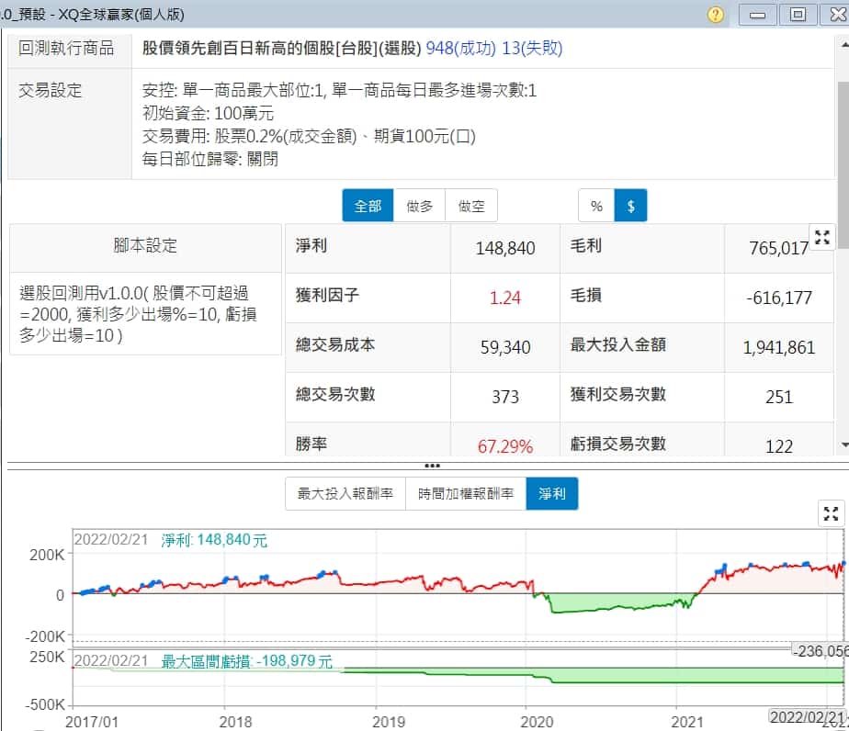This screenshot has height=731, width=849.
Task: Filter to short trades 做空
Action: point(471,207)
